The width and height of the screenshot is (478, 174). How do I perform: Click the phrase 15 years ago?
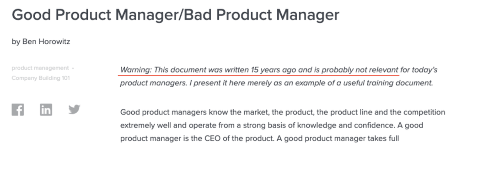[273, 70]
